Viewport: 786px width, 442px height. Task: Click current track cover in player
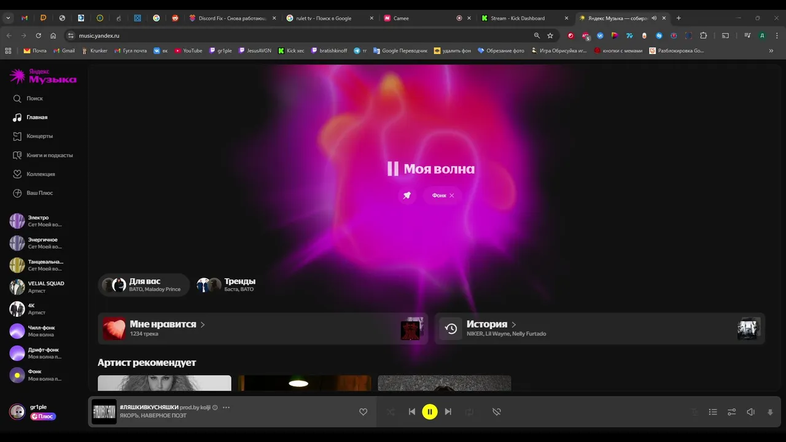point(104,411)
